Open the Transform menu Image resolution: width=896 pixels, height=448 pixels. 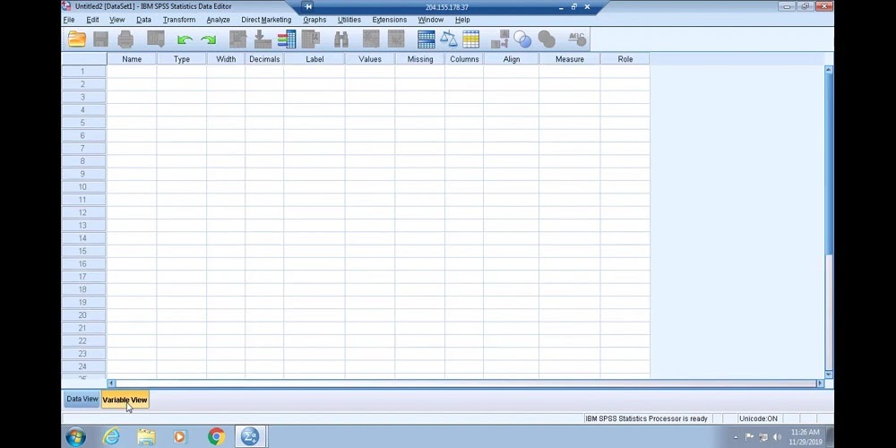179,20
